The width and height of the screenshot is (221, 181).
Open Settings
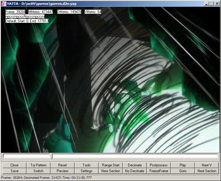coord(86,171)
